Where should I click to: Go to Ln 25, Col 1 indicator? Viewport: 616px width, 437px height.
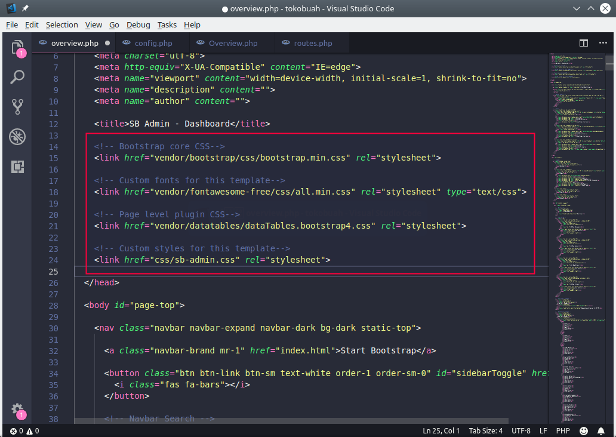tap(441, 430)
